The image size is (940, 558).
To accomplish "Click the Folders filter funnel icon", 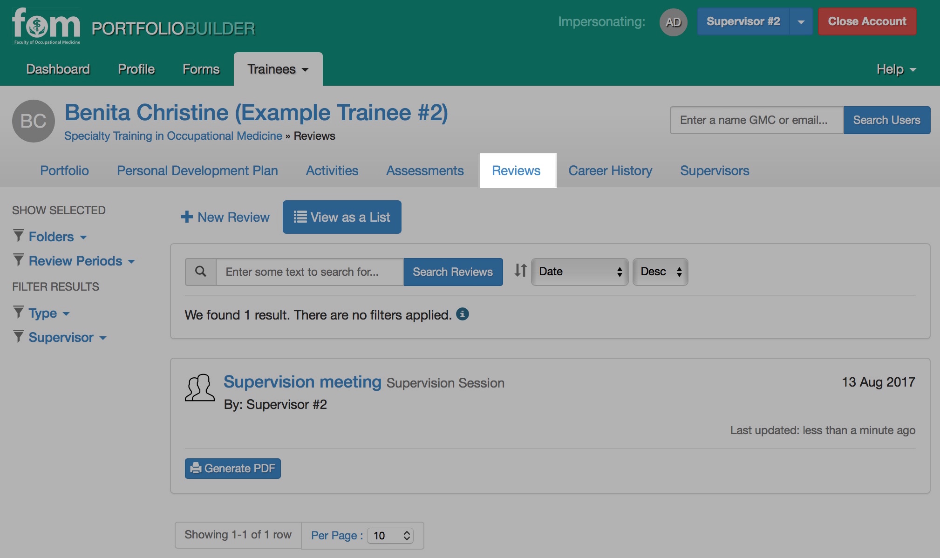I will (18, 236).
